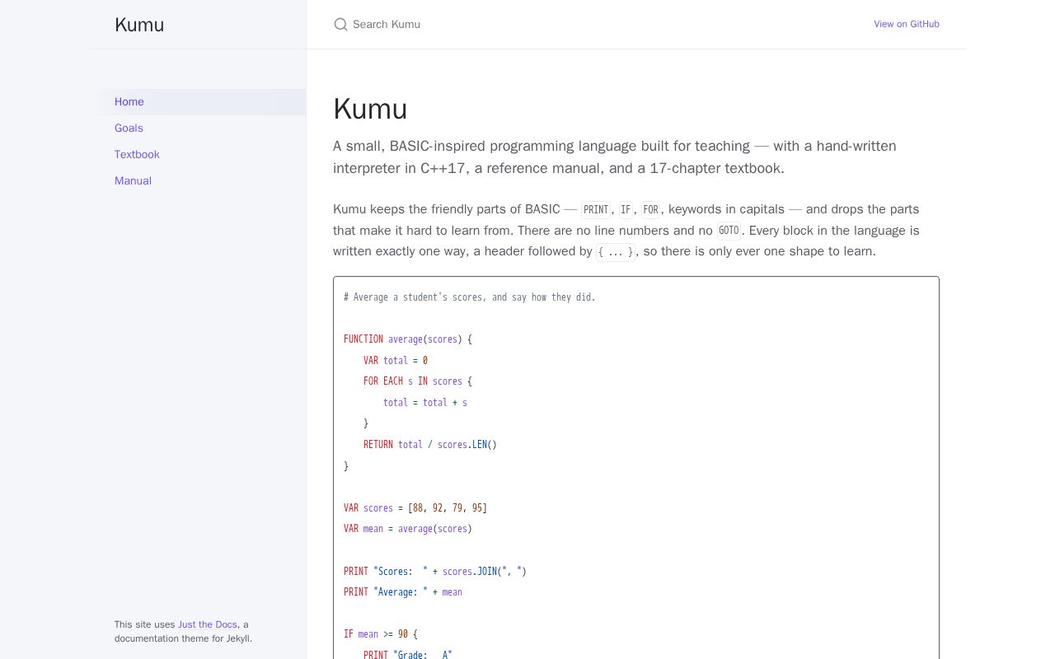Screen dimensions: 1055x659
Task: Click the 'PRINT "Average: " + mean' line
Action: pos(403,592)
